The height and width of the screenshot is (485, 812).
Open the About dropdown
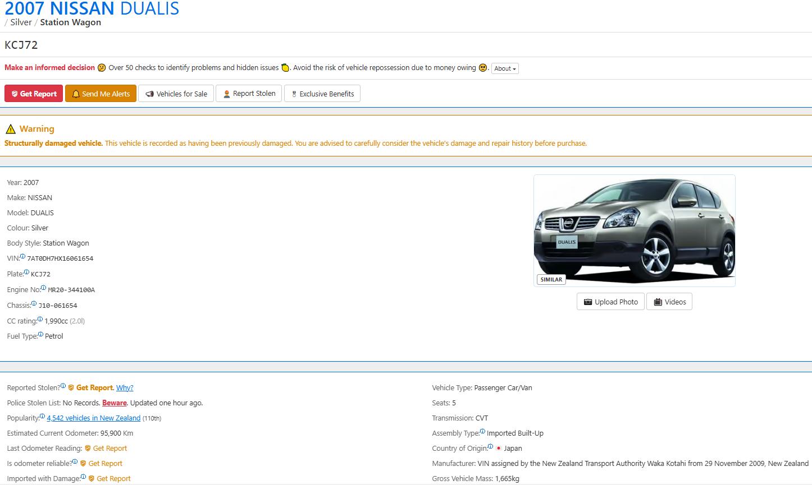(x=505, y=68)
